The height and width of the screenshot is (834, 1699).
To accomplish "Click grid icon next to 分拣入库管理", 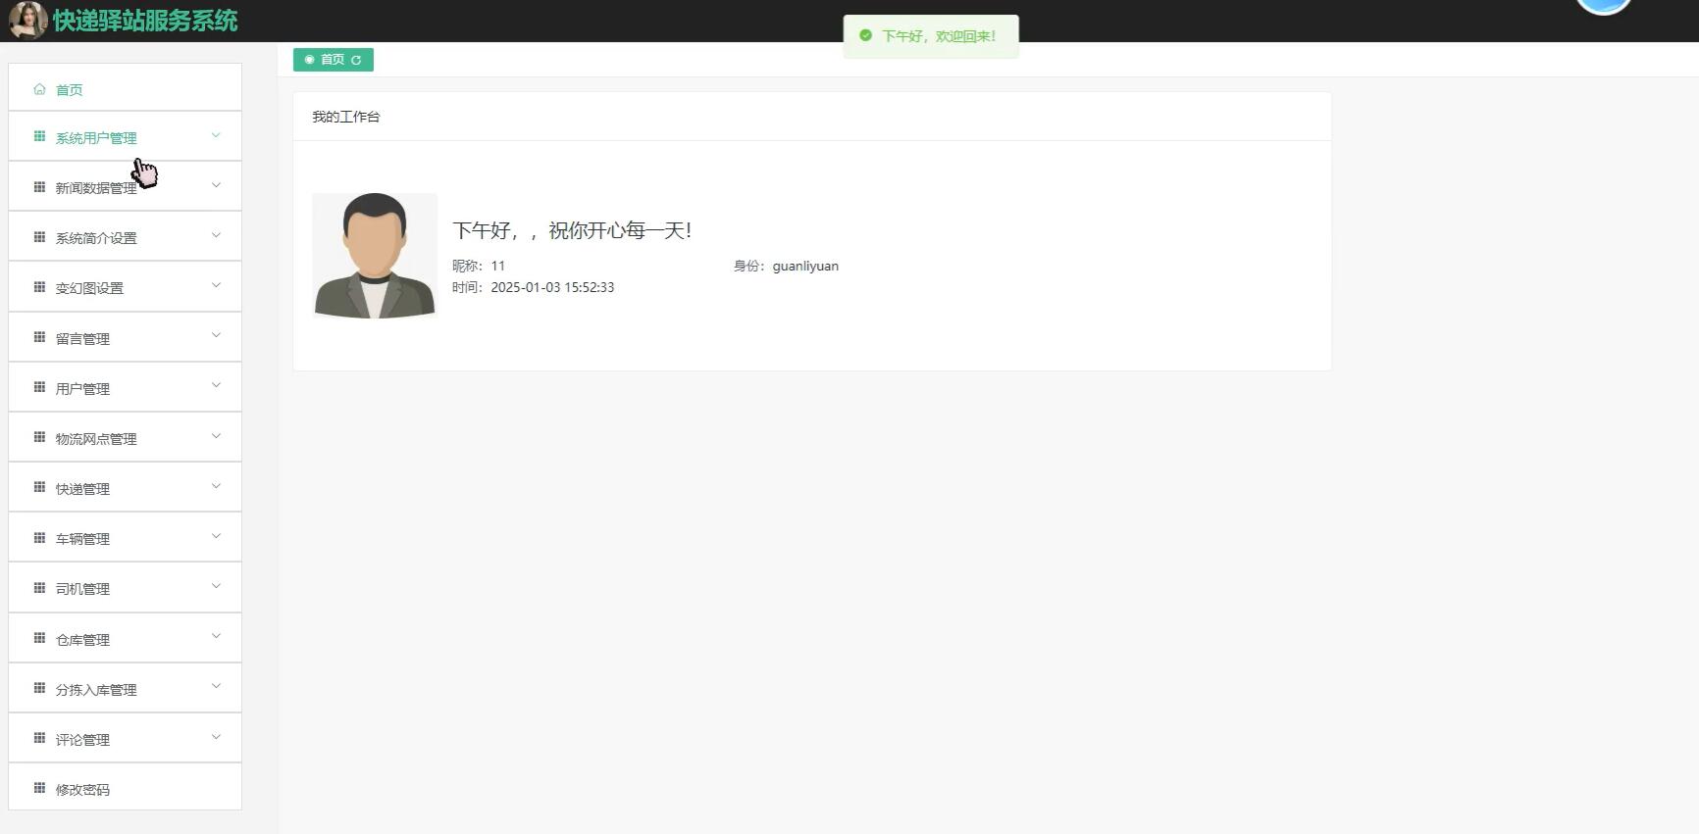I will pos(39,688).
